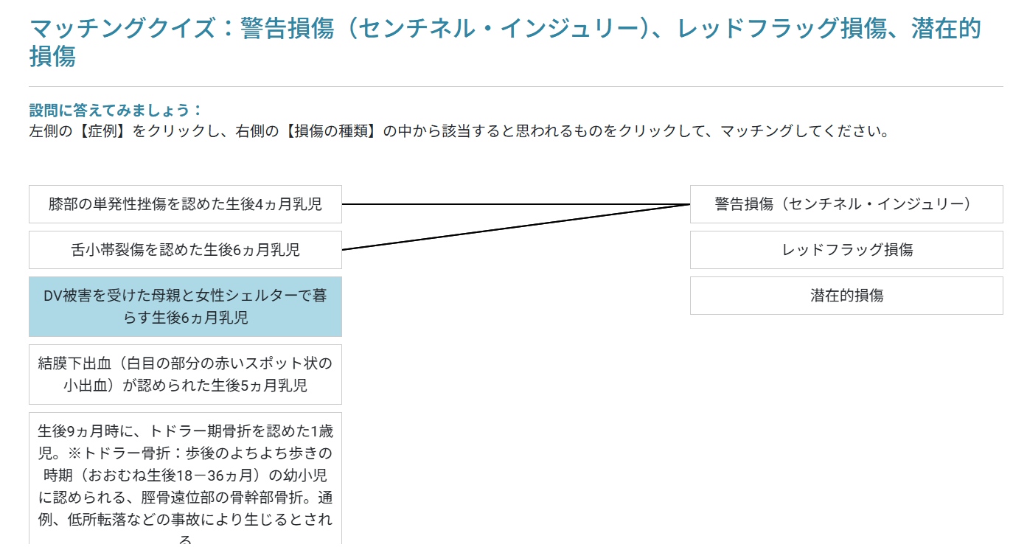Click the line junction at the 警告損傷 box edge

[689, 204]
